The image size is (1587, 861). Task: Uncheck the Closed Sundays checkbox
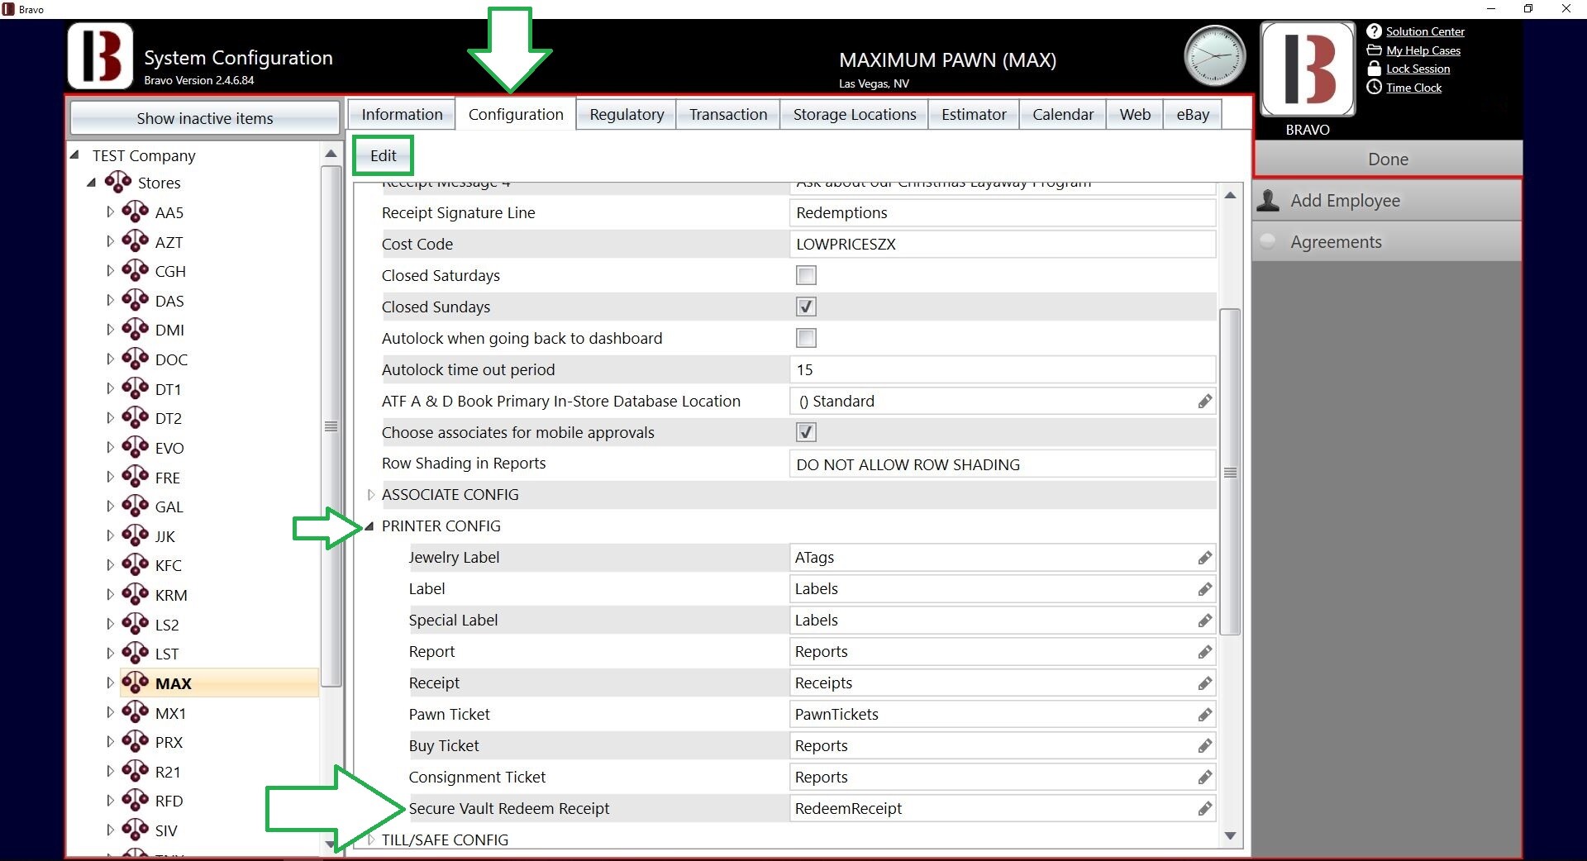pos(806,307)
